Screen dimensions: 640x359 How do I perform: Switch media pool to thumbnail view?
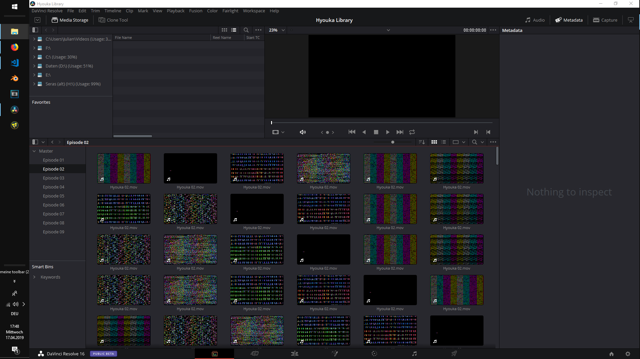coord(434,142)
